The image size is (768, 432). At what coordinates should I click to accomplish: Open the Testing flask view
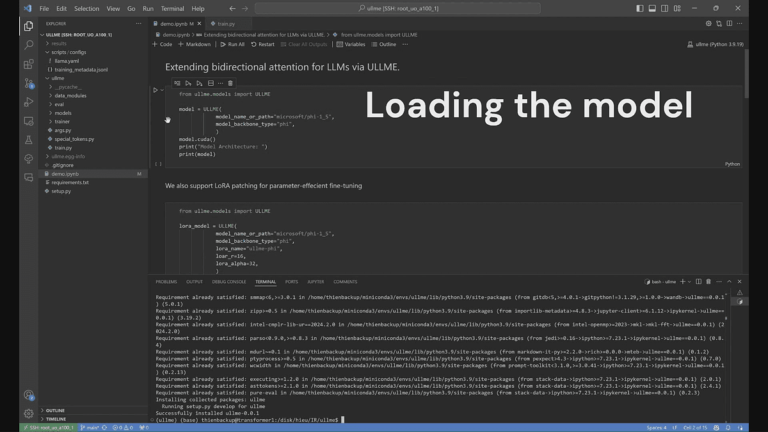pos(28,140)
